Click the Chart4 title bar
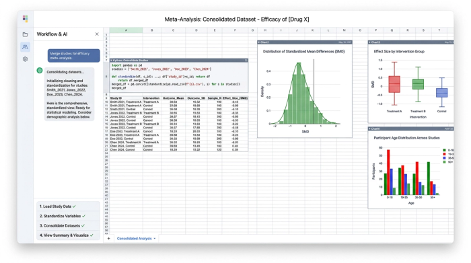This screenshot has width=471, height=263. (x=410, y=128)
